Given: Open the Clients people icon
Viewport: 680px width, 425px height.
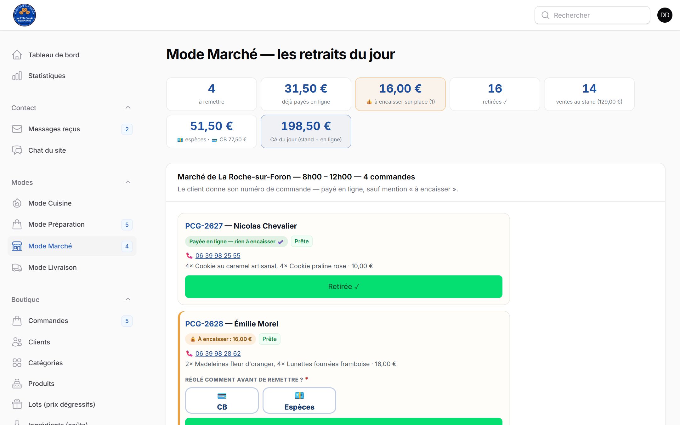Looking at the screenshot, I should pos(17,342).
